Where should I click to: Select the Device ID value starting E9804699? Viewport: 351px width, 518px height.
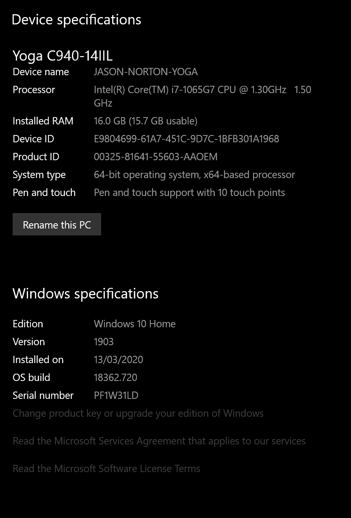click(186, 139)
